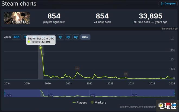Toggle Players series in legend

point(80,103)
